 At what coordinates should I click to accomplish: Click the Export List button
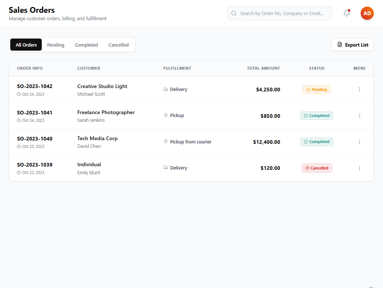353,45
